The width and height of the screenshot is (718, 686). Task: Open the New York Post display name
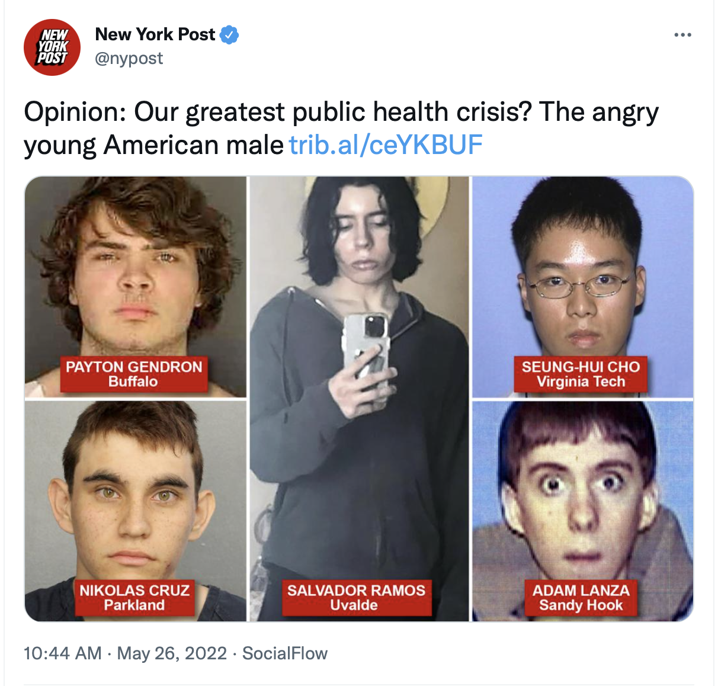(155, 34)
